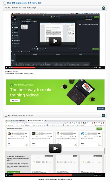Mark lesson 10.2 Añade música radio button

(x=6, y=115)
